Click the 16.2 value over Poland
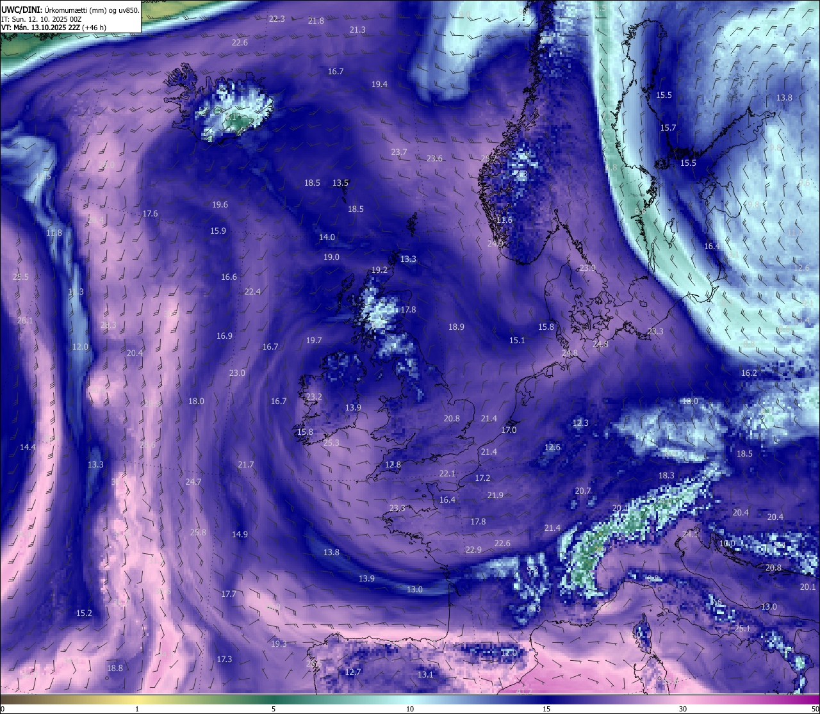 (x=749, y=373)
